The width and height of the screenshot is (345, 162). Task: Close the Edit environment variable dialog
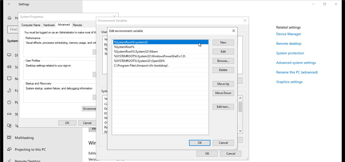(x=233, y=31)
